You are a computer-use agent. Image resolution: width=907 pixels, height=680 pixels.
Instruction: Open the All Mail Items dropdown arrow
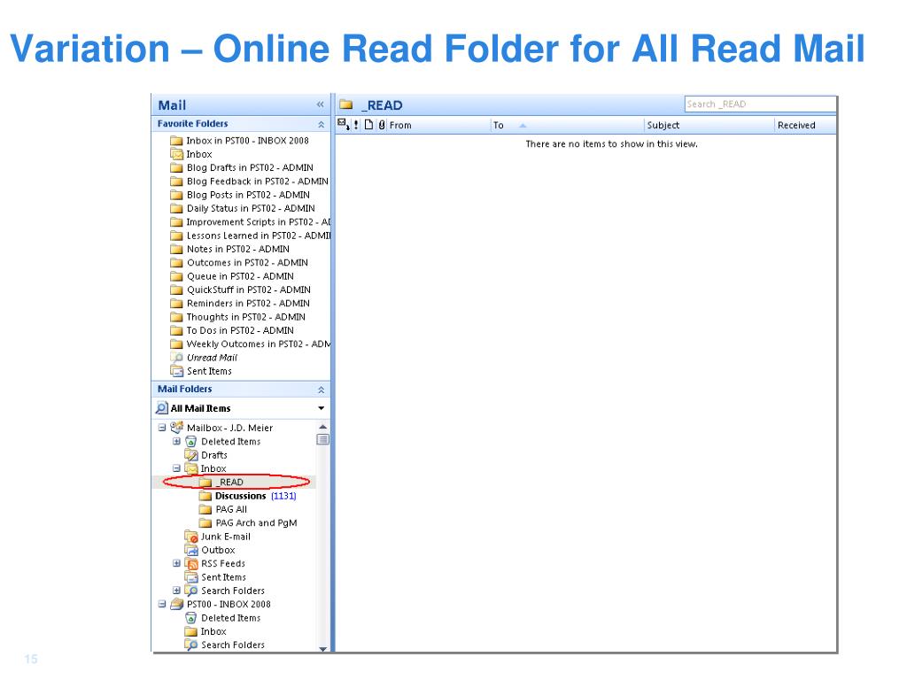coord(321,408)
